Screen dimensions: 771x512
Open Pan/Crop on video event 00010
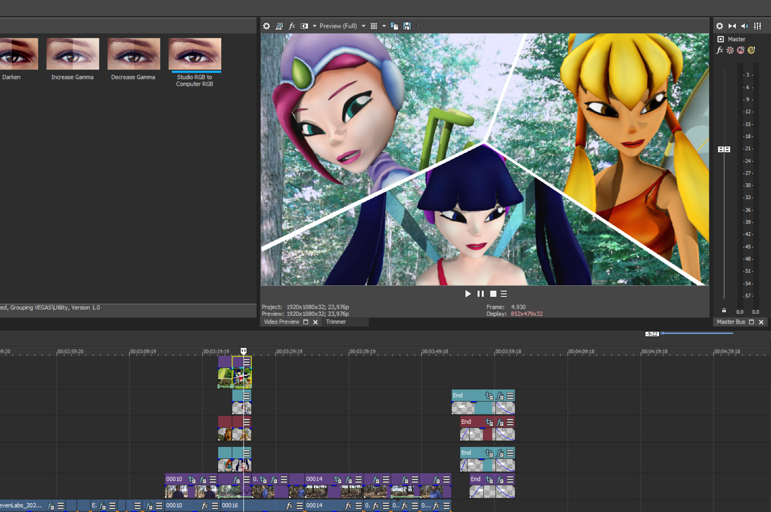click(192, 479)
